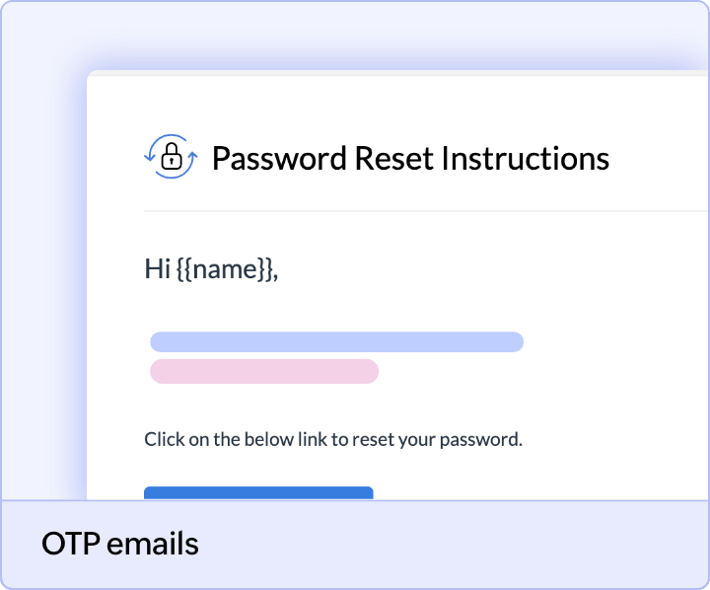Screen dimensions: 710x590
Task: Open the "OTP emails" label
Action: coord(119,544)
